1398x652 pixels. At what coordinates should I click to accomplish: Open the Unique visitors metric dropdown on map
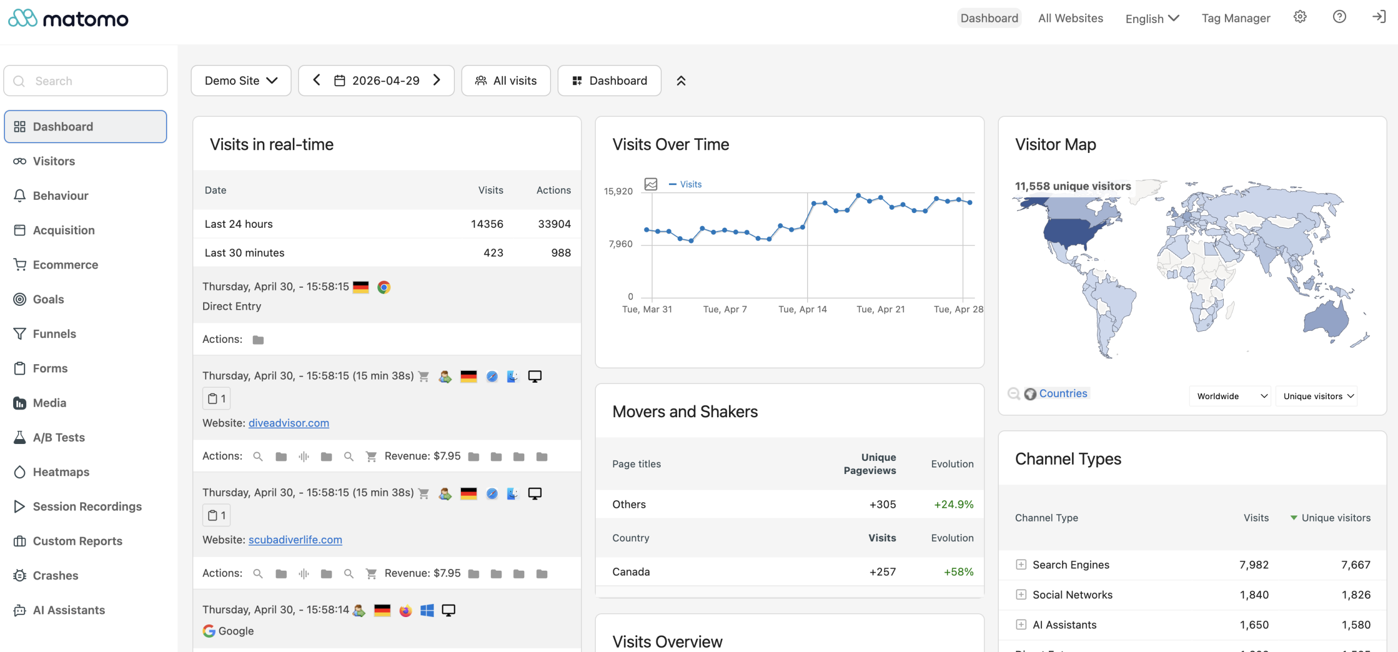1317,396
